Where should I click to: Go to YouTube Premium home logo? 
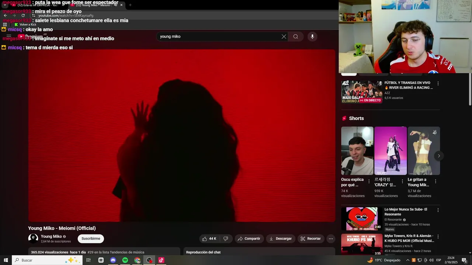point(30,37)
